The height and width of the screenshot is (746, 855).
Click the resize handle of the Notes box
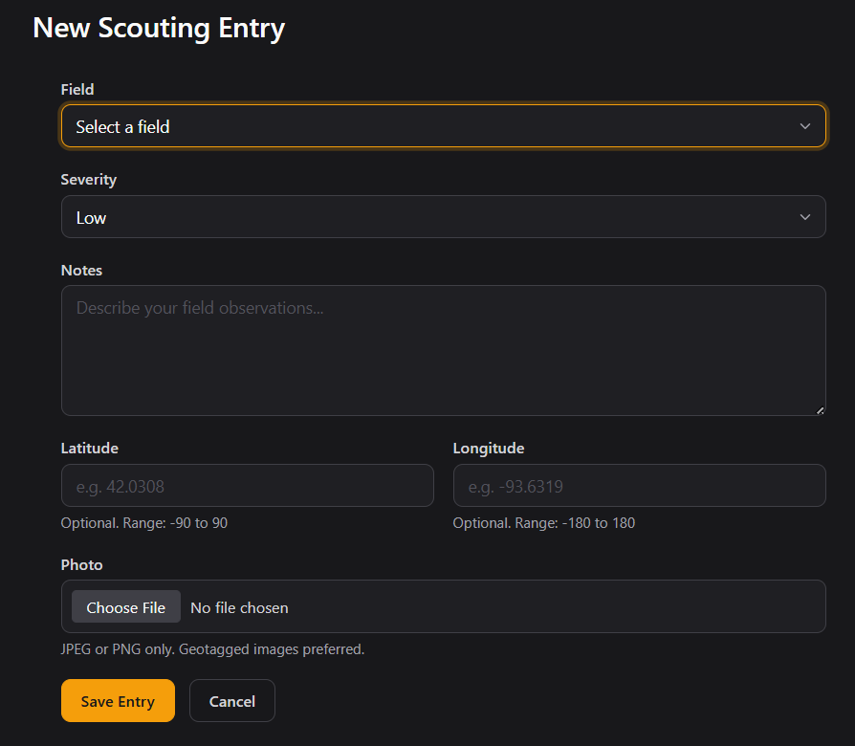pos(820,410)
